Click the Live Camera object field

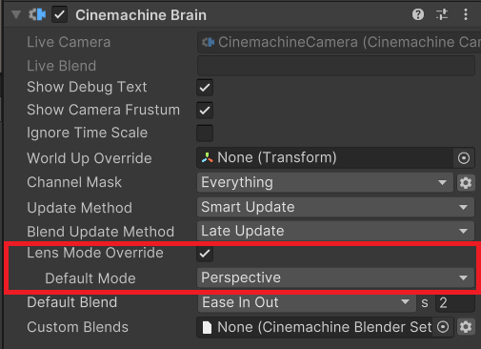[x=339, y=42]
